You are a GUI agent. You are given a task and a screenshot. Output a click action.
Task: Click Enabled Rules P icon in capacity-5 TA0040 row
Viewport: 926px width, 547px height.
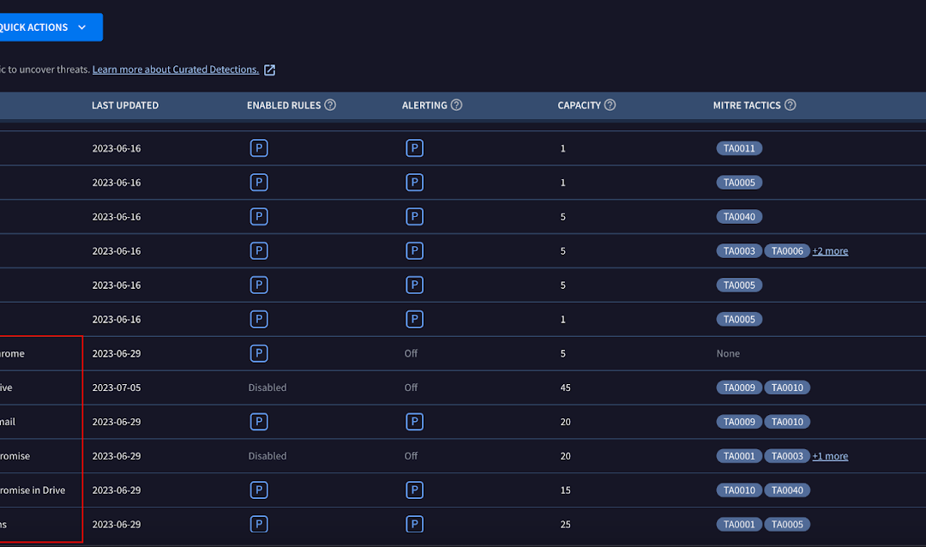tap(259, 217)
